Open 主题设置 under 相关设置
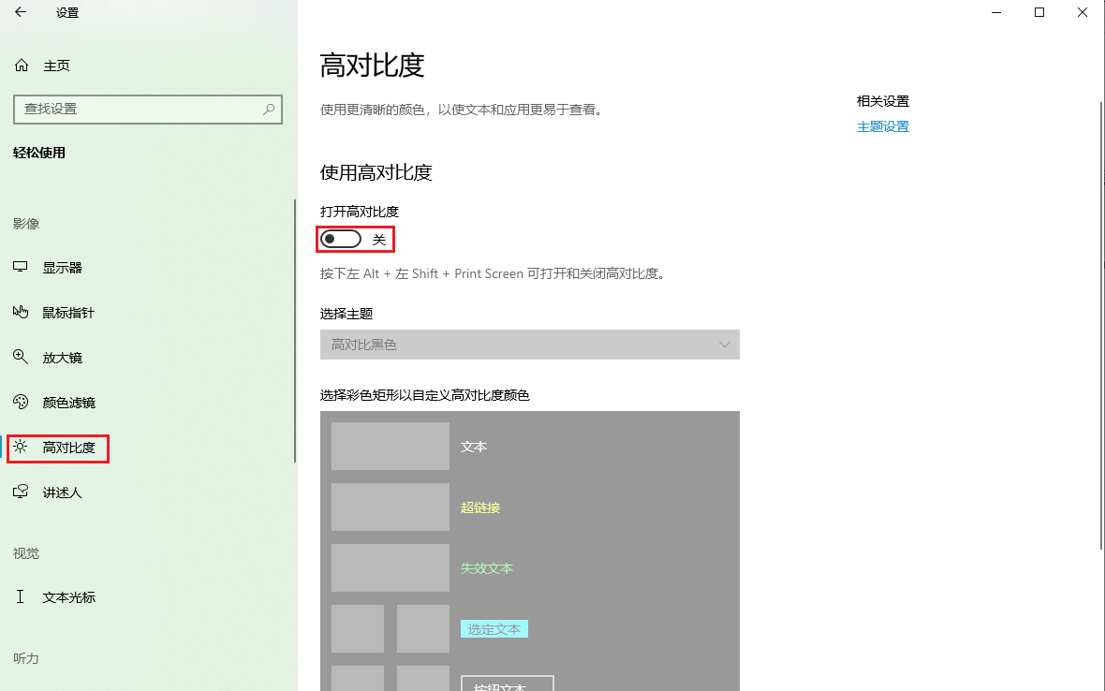Viewport: 1105px width, 691px height. pos(882,125)
